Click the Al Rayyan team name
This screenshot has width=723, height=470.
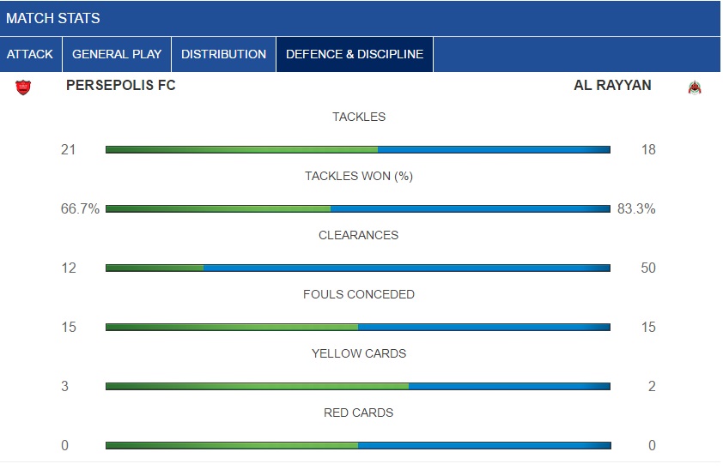click(x=612, y=85)
